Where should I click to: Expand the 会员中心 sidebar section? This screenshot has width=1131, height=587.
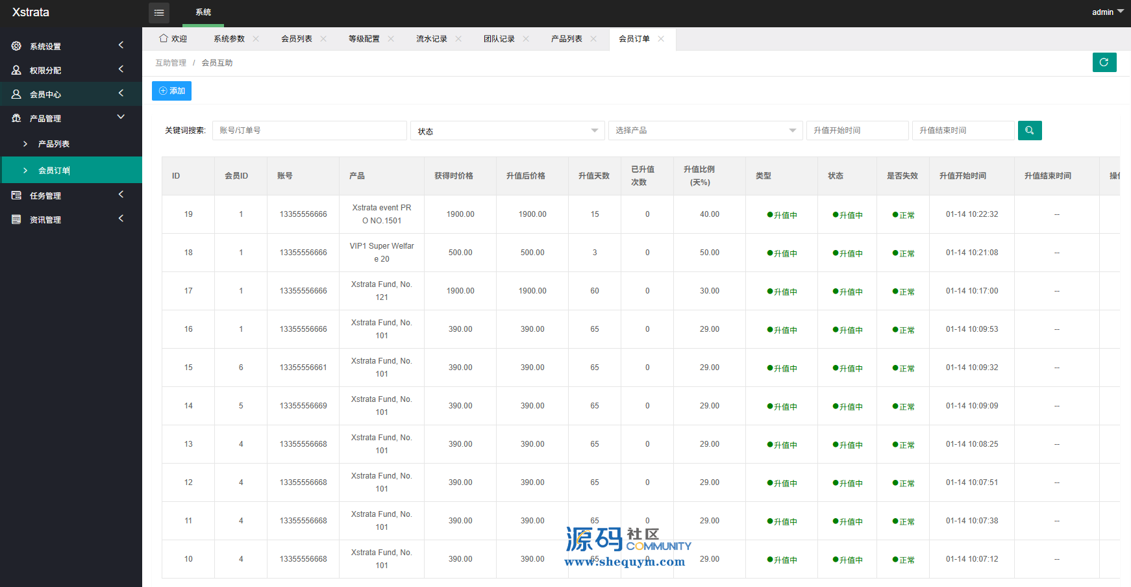121,94
